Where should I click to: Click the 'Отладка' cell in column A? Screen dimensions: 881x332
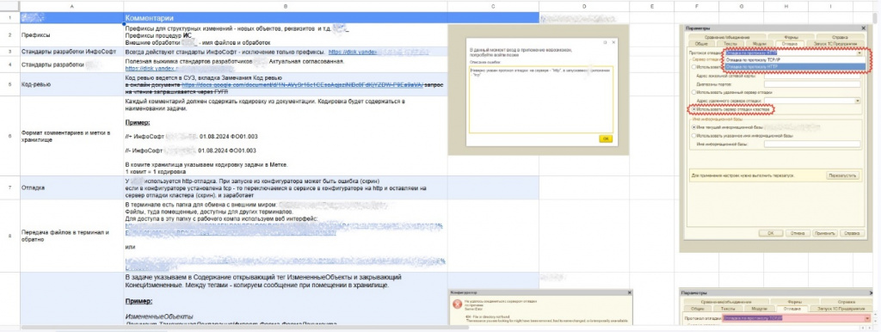tap(72, 188)
